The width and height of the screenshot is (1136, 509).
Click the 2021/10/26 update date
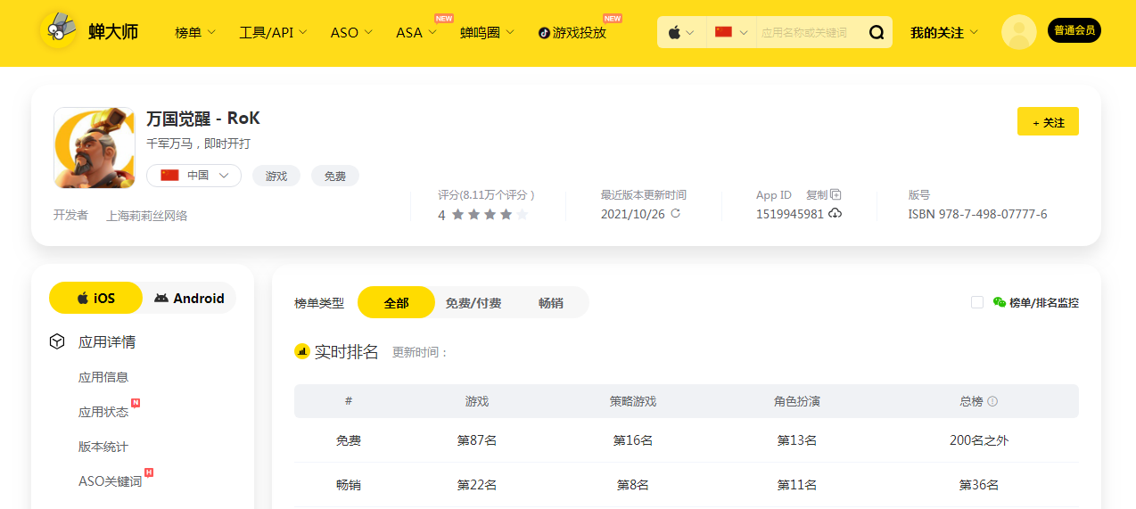pyautogui.click(x=633, y=214)
